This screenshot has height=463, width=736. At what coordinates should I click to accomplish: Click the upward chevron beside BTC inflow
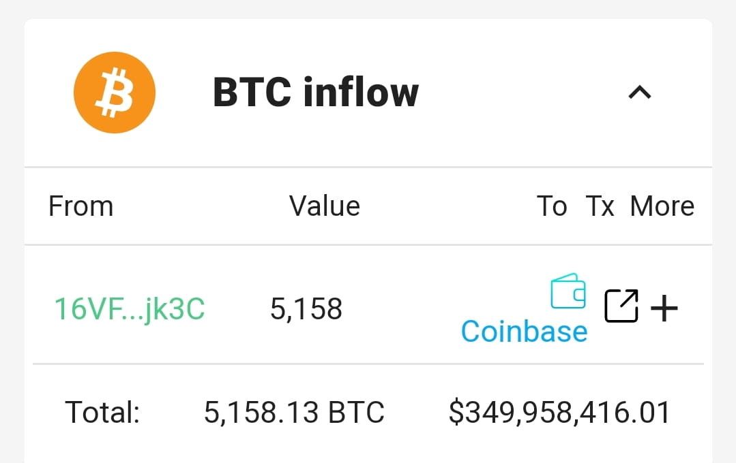[x=639, y=93]
